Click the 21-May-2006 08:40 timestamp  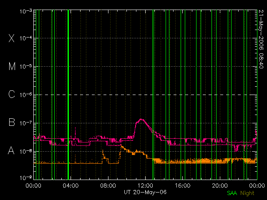(x=261, y=39)
